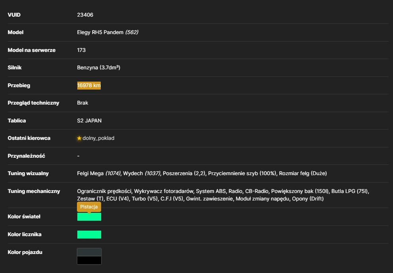This screenshot has height=273, width=393.
Task: Click the S2 JAPAN plate value
Action: pyautogui.click(x=90, y=121)
